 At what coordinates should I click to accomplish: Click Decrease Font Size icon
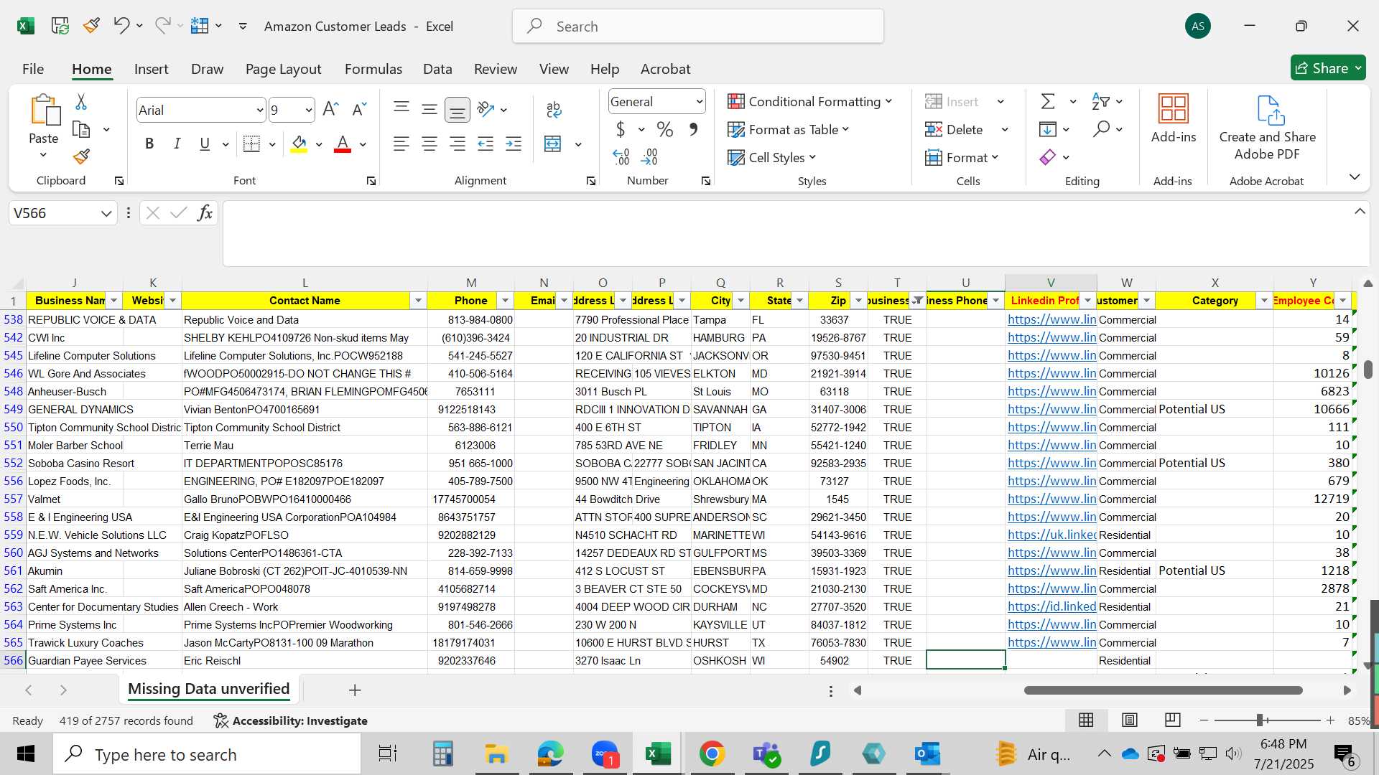click(359, 109)
